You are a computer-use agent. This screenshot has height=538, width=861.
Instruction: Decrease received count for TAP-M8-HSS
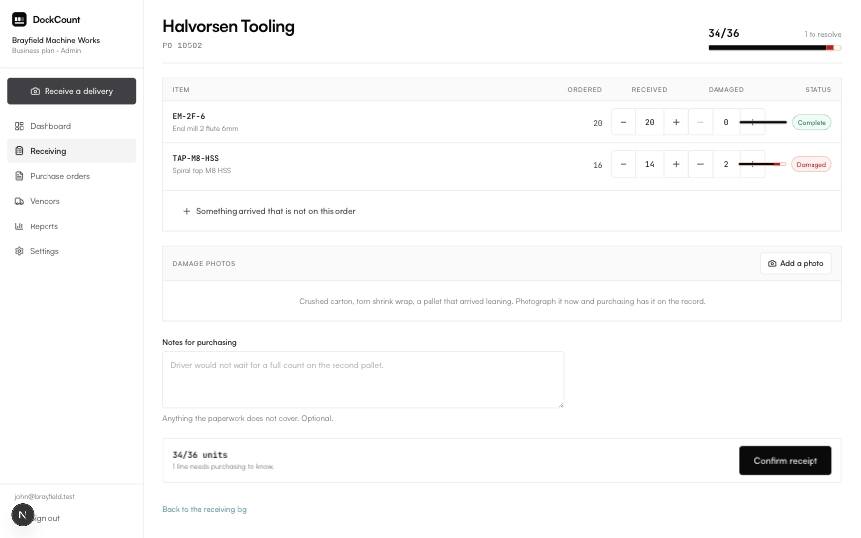click(x=623, y=164)
